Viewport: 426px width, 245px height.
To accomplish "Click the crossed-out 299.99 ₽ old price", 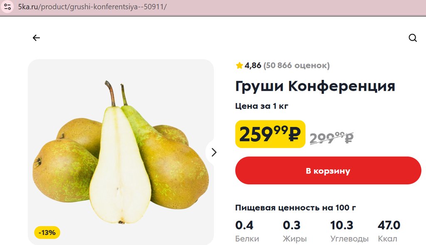I will pyautogui.click(x=332, y=138).
